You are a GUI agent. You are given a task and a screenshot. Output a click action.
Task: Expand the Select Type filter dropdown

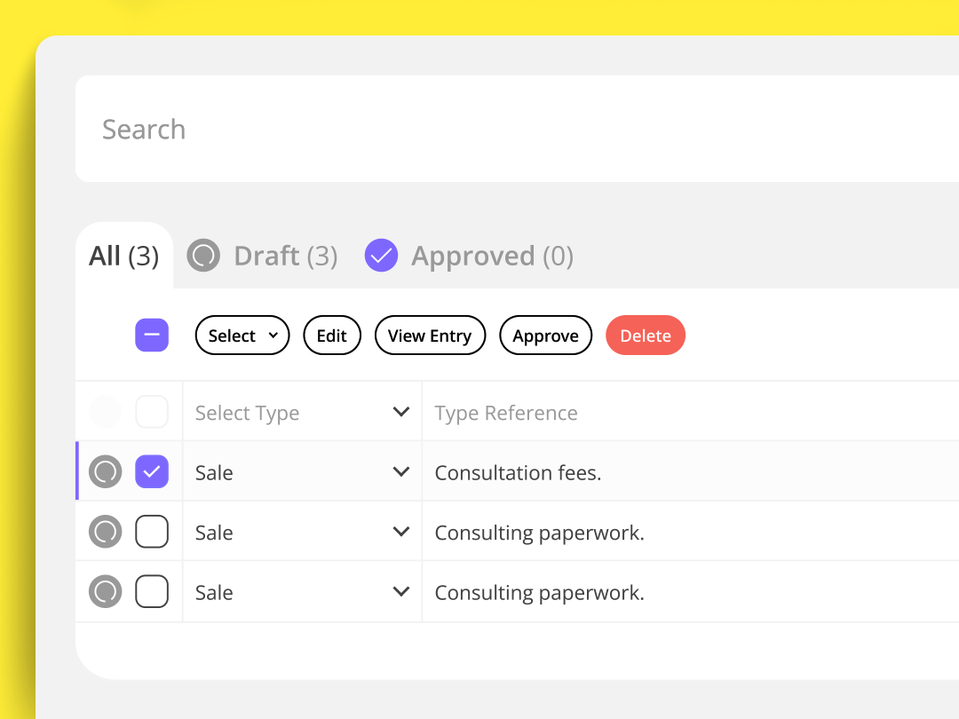point(302,412)
